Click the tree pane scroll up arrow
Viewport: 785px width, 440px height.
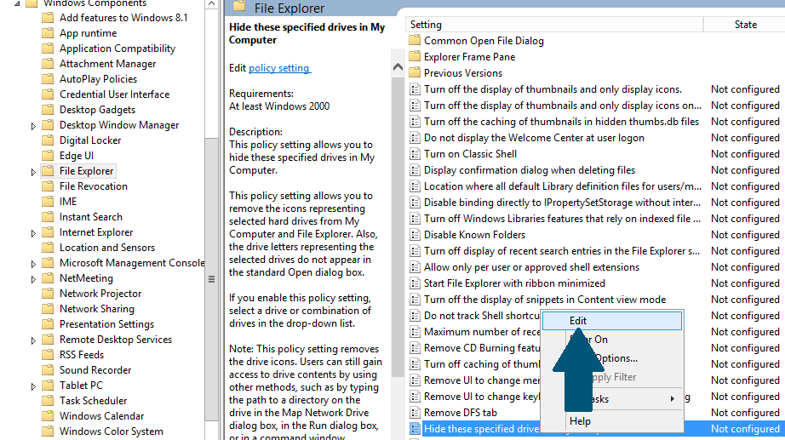[x=211, y=4]
